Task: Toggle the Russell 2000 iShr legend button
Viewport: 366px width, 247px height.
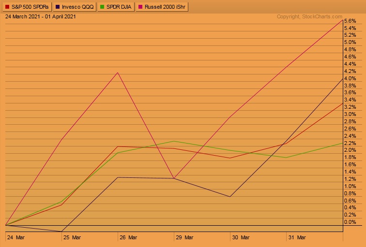Action: point(162,7)
